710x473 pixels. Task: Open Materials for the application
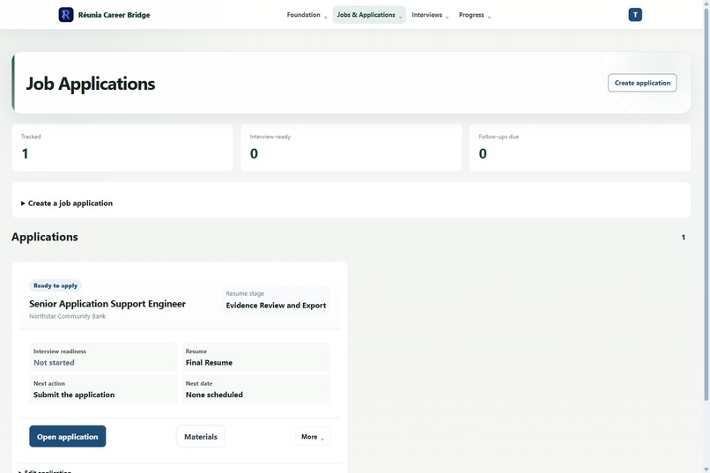click(201, 436)
